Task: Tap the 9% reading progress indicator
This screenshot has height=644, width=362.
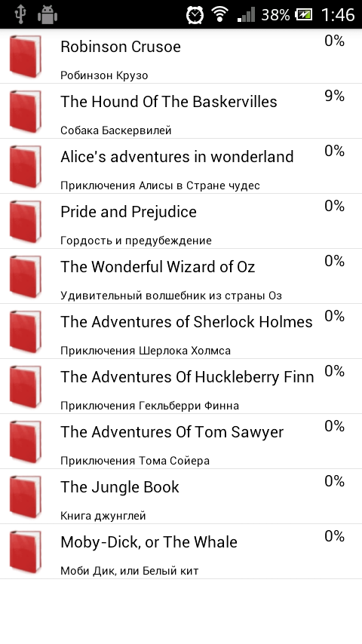Action: click(x=334, y=96)
